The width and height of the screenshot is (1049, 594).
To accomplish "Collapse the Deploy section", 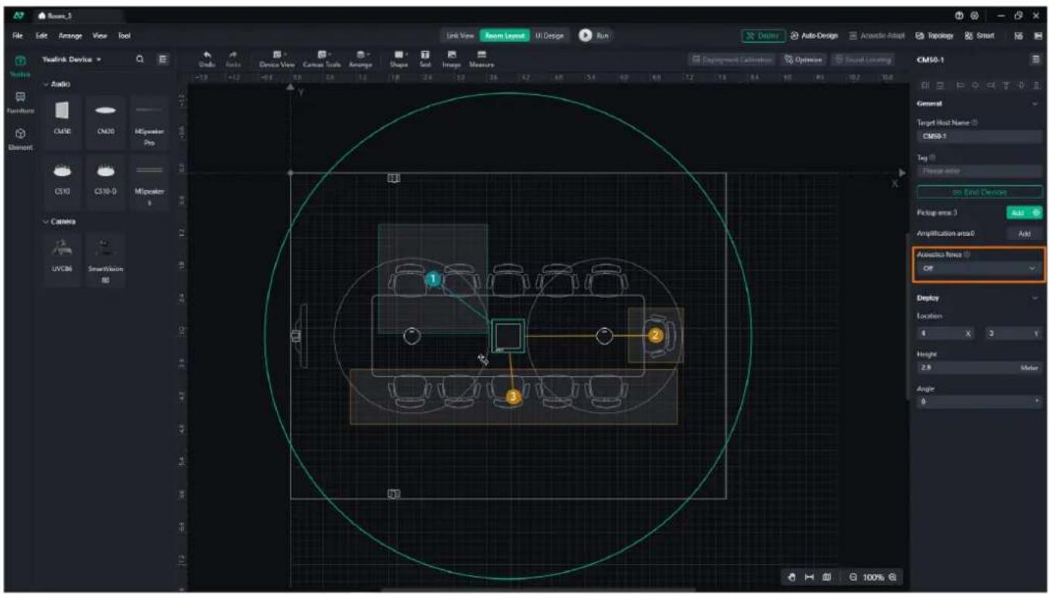I will click(1035, 298).
